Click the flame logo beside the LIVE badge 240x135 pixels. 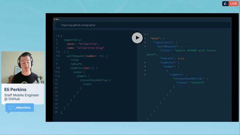(x=225, y=4)
